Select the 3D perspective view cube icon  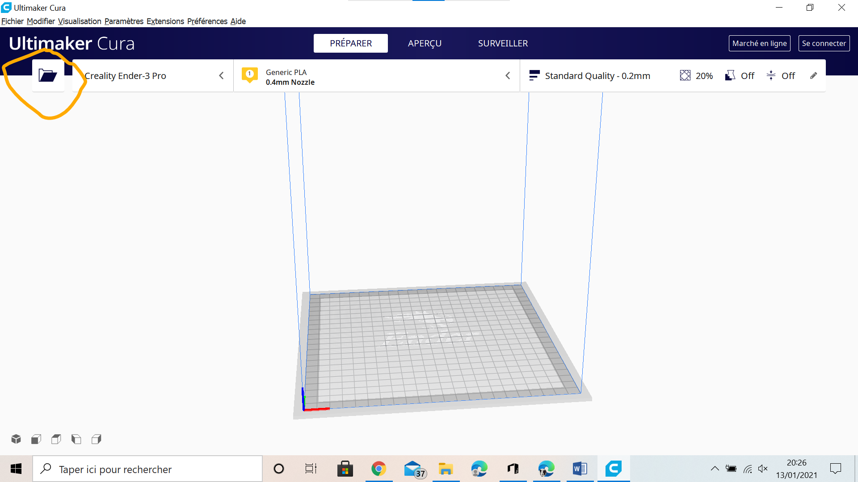pyautogui.click(x=16, y=439)
